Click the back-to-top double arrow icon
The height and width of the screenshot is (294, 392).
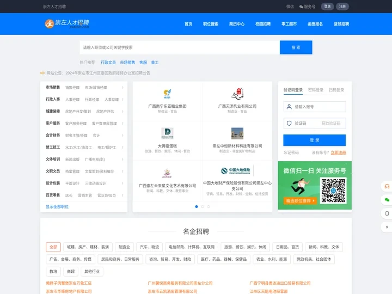point(387,227)
